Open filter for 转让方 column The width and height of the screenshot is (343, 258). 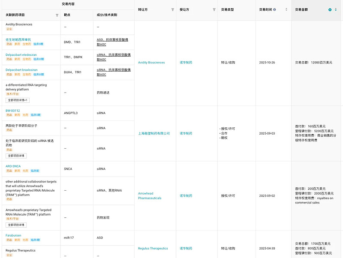coord(173,9)
